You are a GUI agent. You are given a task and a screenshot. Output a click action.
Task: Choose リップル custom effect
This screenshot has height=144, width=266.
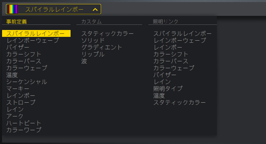click(93, 54)
